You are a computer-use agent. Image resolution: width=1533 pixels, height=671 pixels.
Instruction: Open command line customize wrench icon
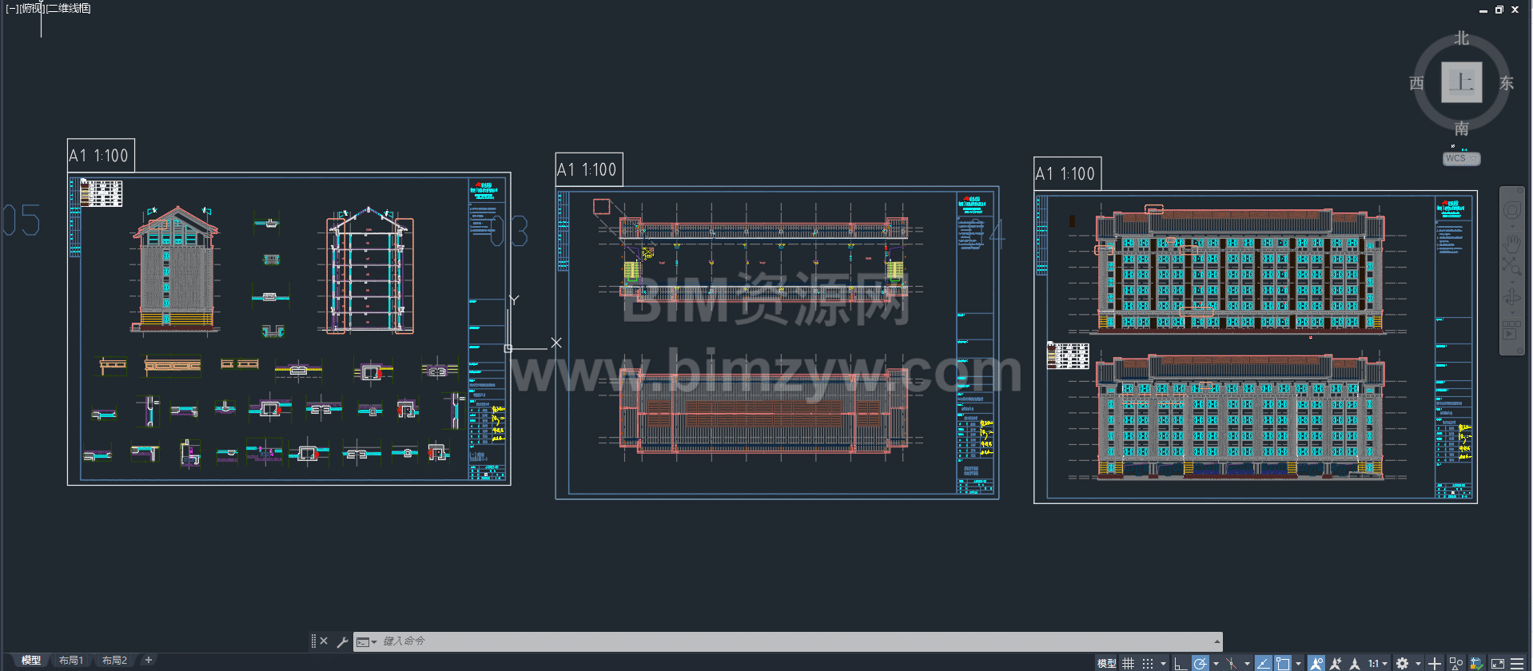tap(342, 641)
